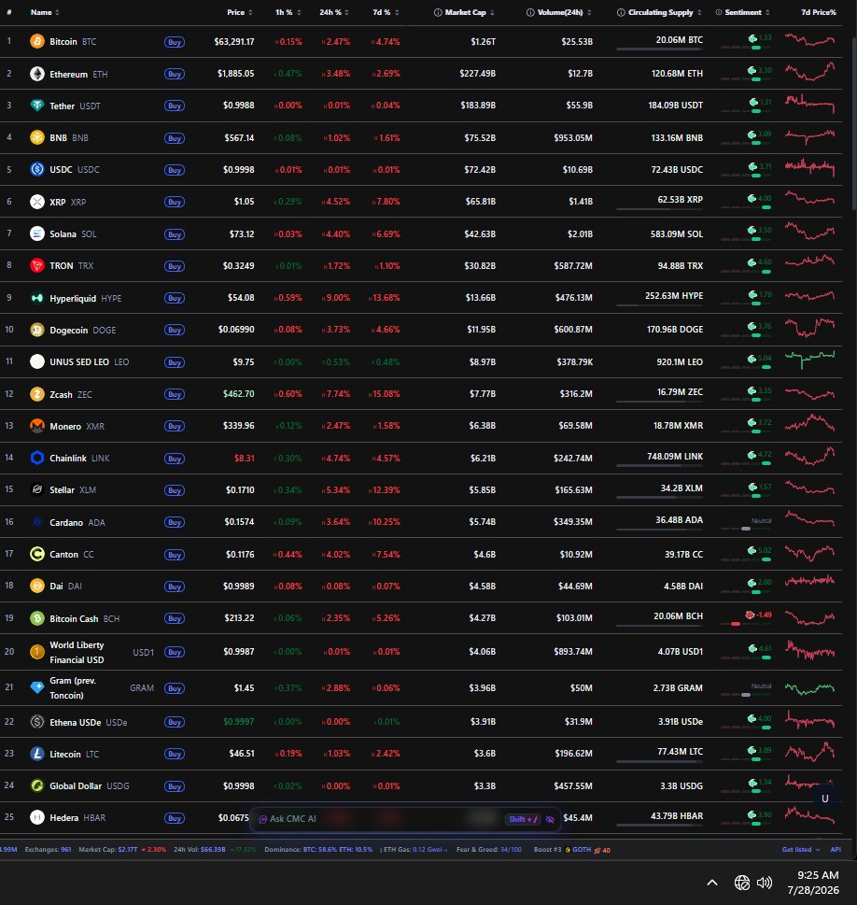Sort by the 24h % column

pos(334,12)
